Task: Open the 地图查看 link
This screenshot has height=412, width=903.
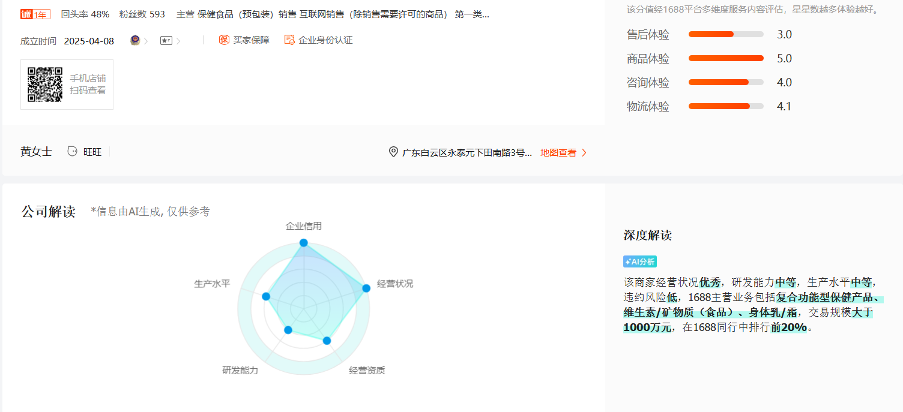Action: [x=558, y=153]
